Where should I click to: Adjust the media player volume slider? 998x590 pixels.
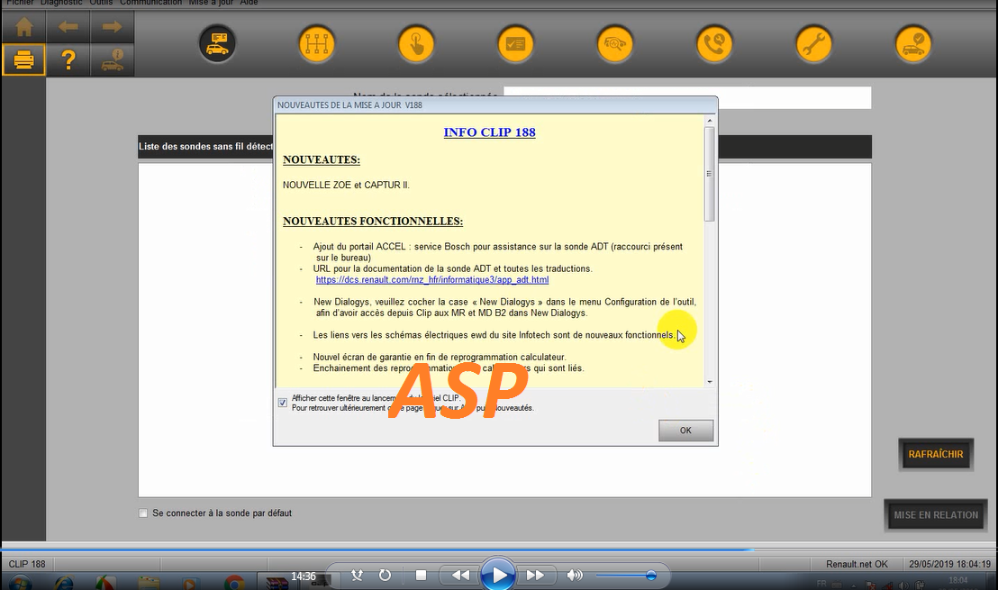626,576
